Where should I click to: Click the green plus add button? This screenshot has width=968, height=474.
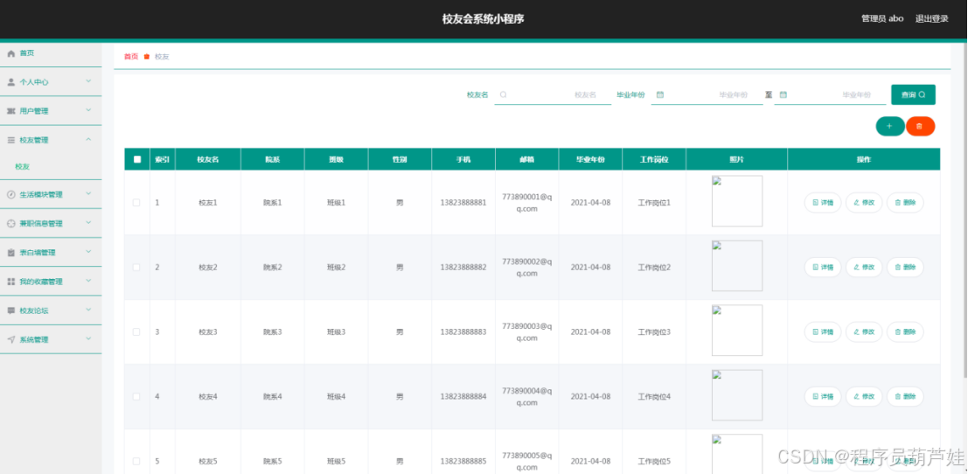[889, 126]
